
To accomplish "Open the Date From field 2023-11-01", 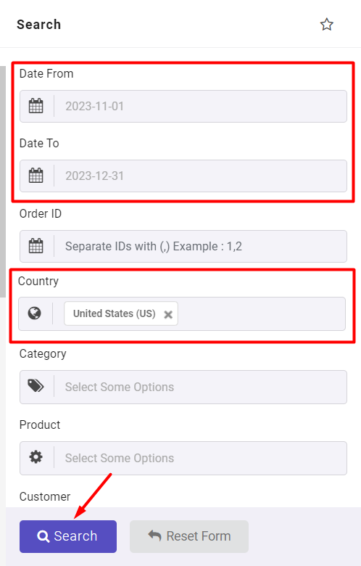I will pos(200,106).
